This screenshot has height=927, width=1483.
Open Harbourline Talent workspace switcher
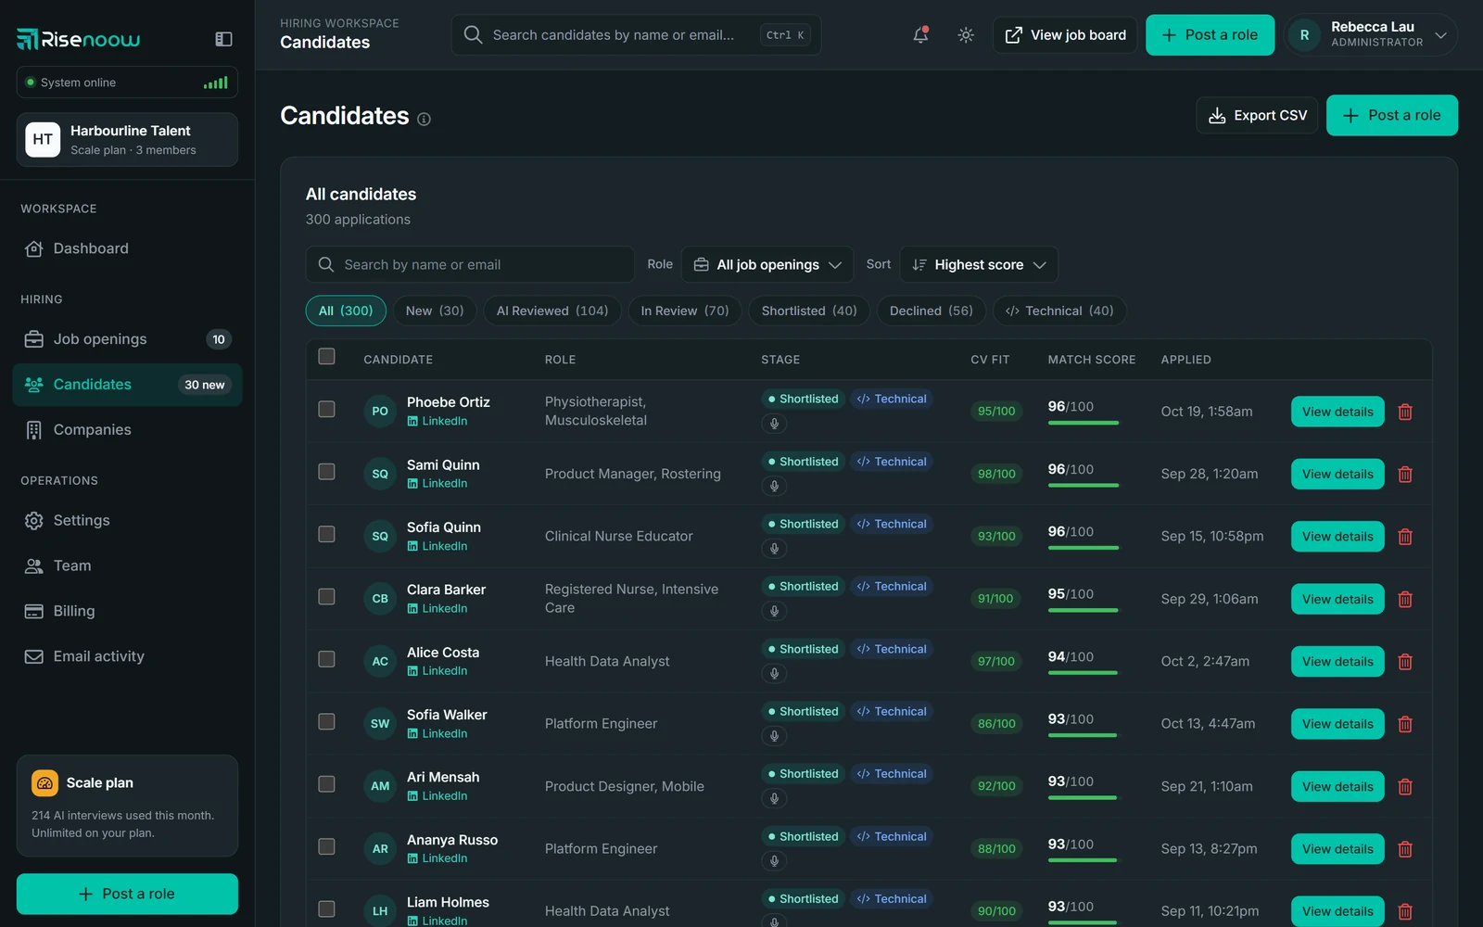point(127,140)
